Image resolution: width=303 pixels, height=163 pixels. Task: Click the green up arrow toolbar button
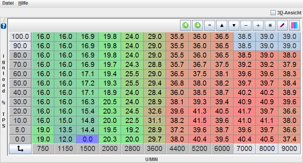[185, 25]
